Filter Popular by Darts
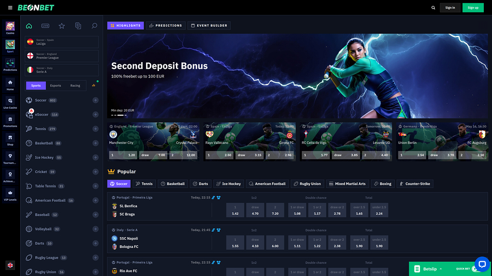This screenshot has height=276, width=492. [x=201, y=184]
